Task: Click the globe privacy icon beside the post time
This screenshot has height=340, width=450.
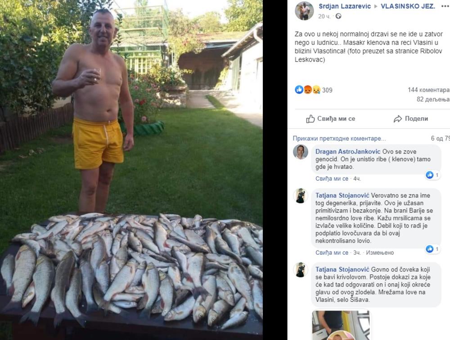Action: (338, 16)
